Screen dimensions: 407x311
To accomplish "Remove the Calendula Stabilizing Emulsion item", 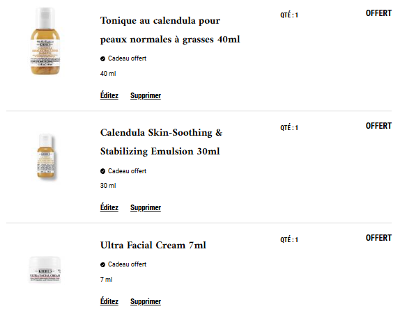I will pos(146,207).
